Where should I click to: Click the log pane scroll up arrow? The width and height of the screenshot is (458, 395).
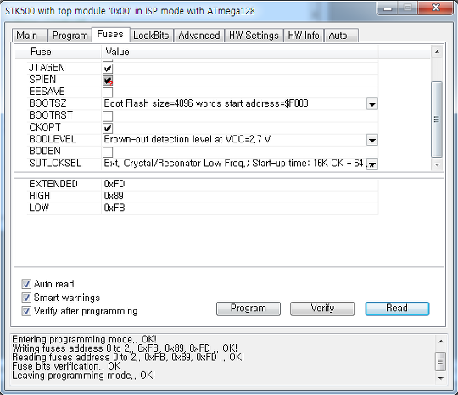(441, 341)
